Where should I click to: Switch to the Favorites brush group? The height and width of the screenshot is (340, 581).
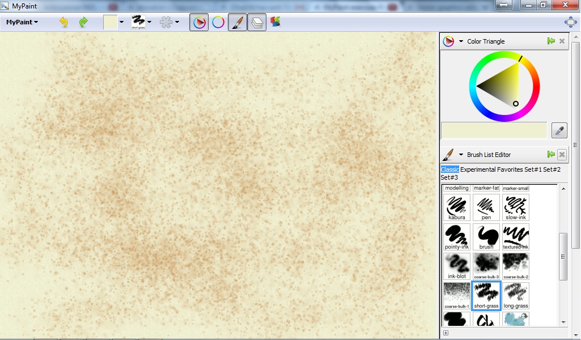point(510,169)
